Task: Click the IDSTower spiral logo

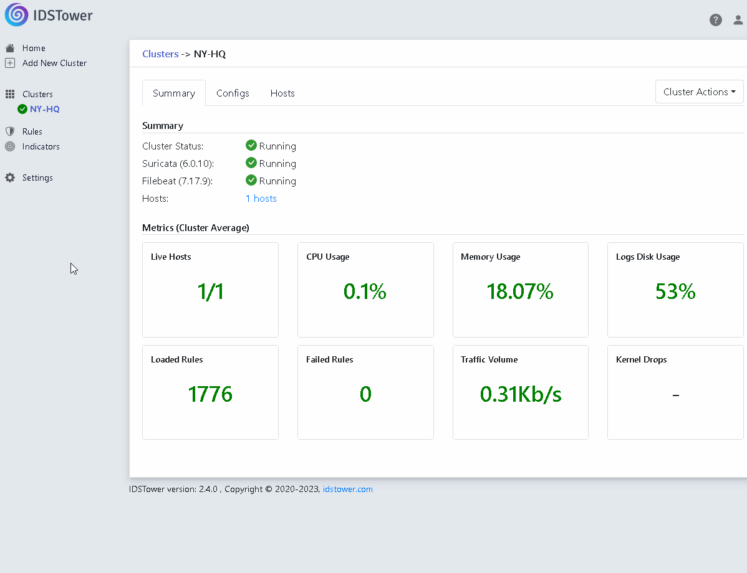Action: 17,15
